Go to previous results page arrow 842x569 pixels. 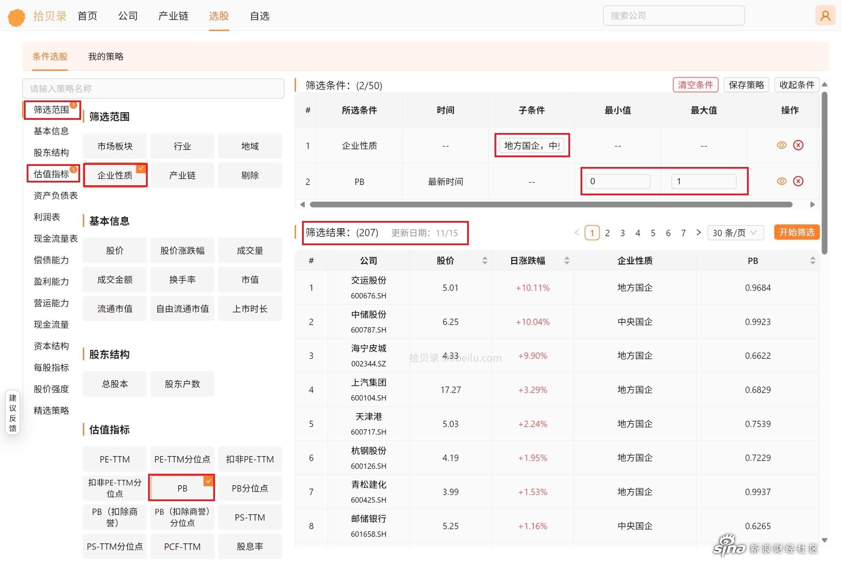pos(577,233)
